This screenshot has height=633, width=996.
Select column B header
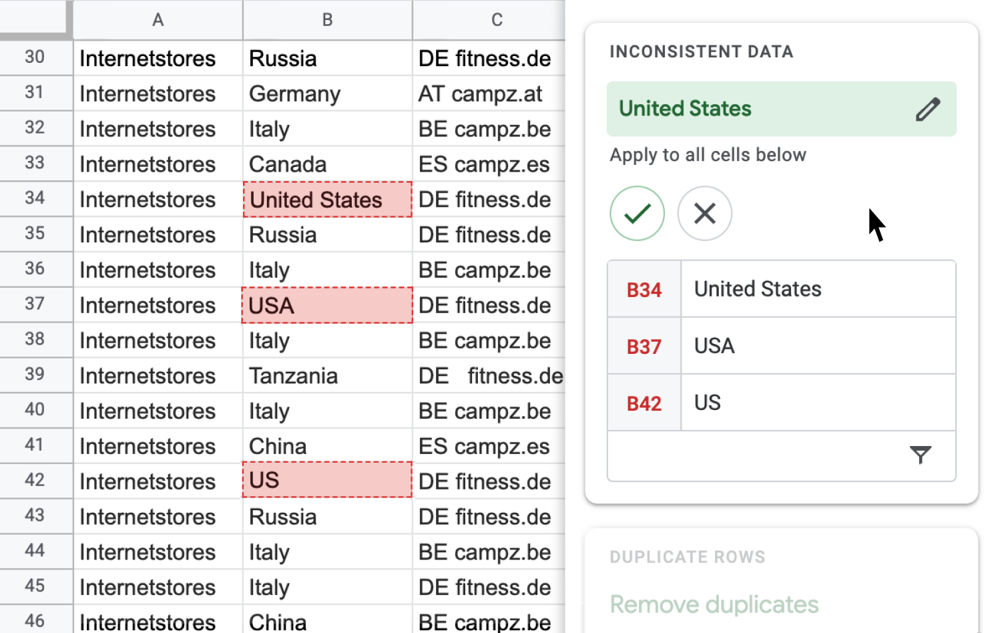(327, 20)
